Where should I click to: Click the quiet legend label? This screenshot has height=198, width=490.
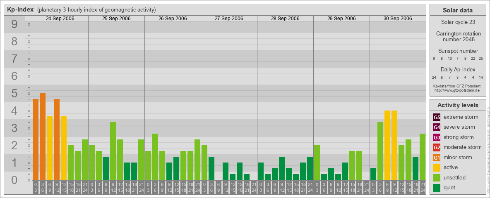(450, 187)
